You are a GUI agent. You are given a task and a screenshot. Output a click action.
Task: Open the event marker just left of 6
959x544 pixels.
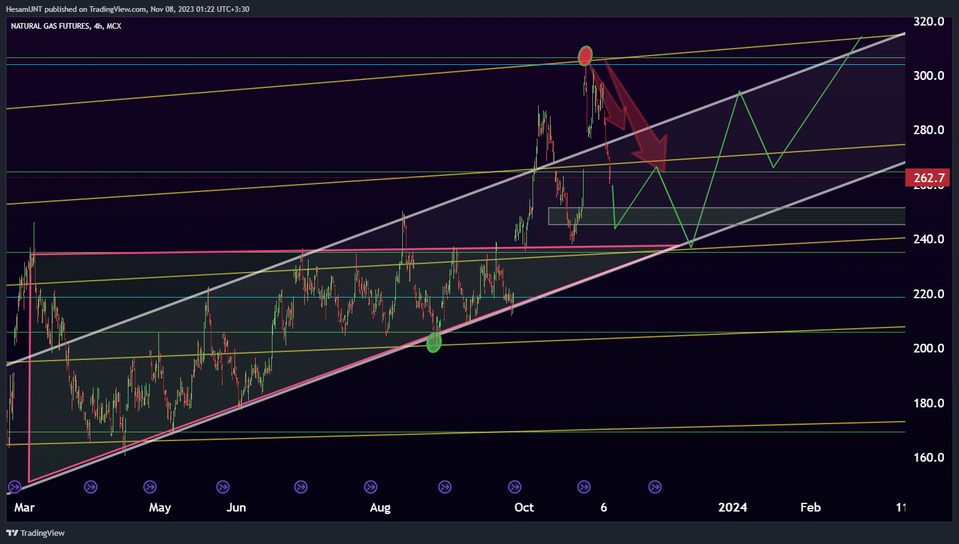pos(584,487)
